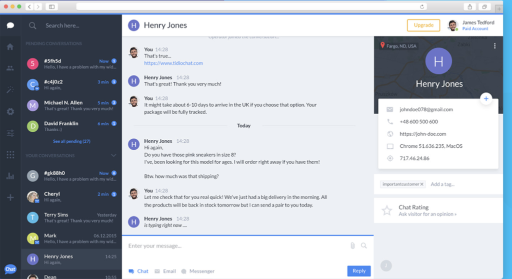
Task: Open See all pending (27) link
Action: tap(71, 141)
